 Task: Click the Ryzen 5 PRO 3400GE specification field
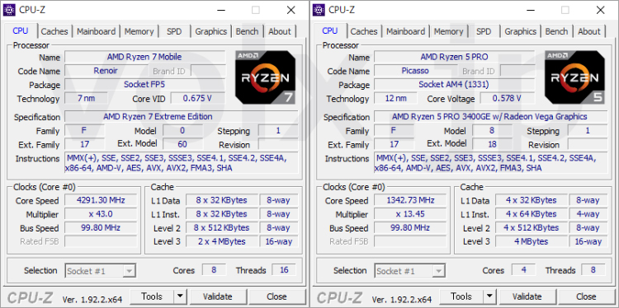[491, 117]
